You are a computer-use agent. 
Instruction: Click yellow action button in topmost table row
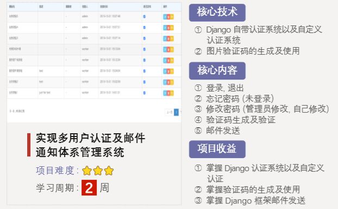pos(172,17)
